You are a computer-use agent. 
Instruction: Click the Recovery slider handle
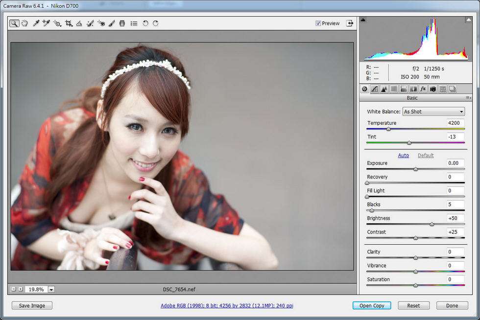pos(367,183)
